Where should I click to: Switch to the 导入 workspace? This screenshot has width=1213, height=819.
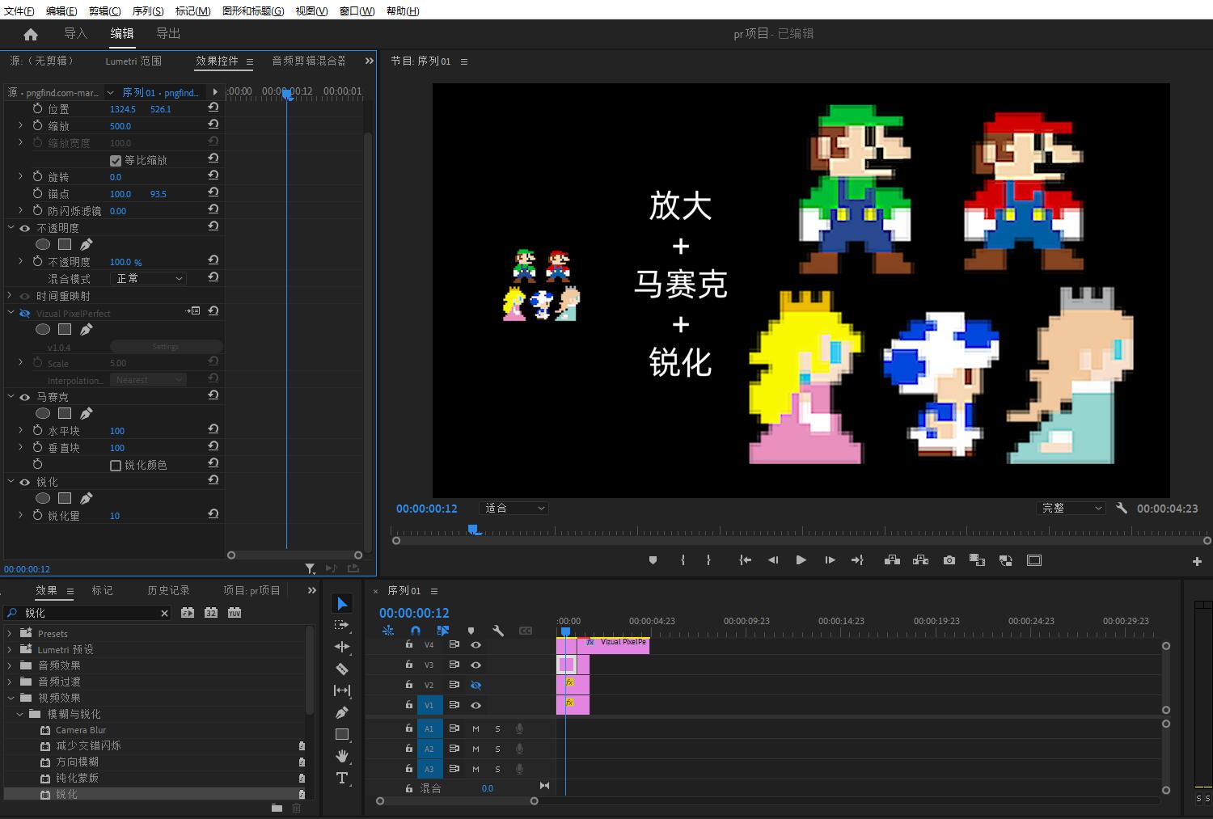(x=75, y=33)
